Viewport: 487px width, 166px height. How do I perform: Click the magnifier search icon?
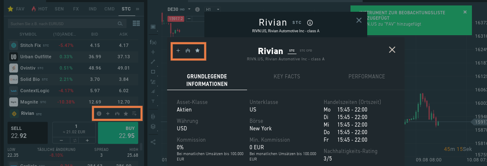tap(120, 23)
